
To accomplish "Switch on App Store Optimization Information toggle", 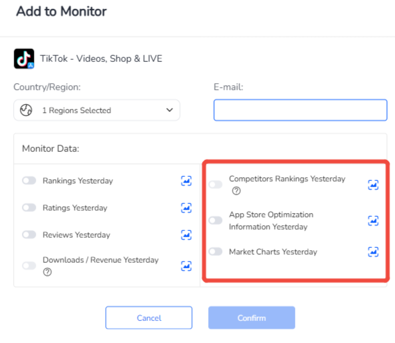I will pyautogui.click(x=215, y=220).
